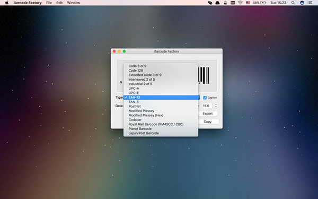318x199 pixels.
Task: Choose Planet Barcode type
Action: 161,129
